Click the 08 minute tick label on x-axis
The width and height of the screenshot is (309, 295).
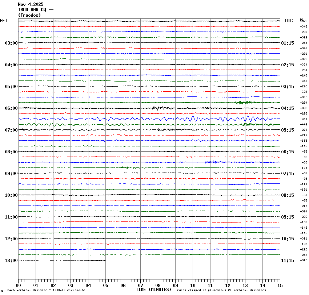[158, 286]
